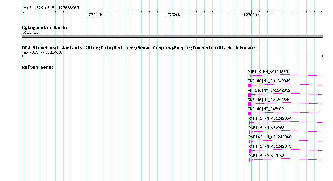The image size is (333, 181).
Task: Open the RNF146|NM_030963 transcript label
Action: point(266,128)
